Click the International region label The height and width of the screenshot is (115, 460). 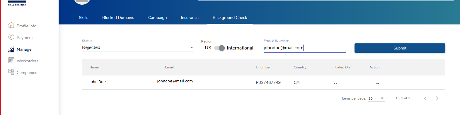tap(240, 48)
